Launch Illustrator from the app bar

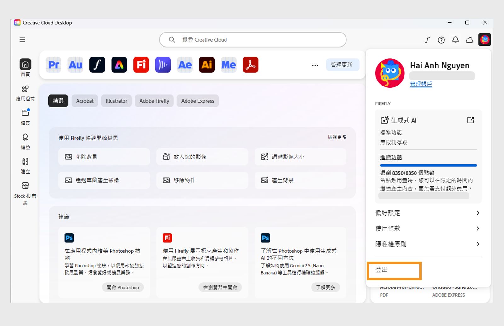[207, 65]
